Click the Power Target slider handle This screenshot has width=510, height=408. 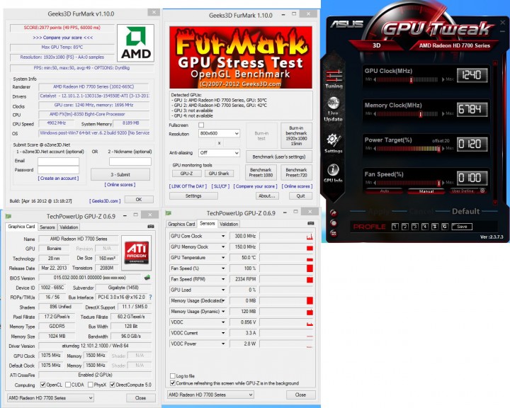(438, 148)
